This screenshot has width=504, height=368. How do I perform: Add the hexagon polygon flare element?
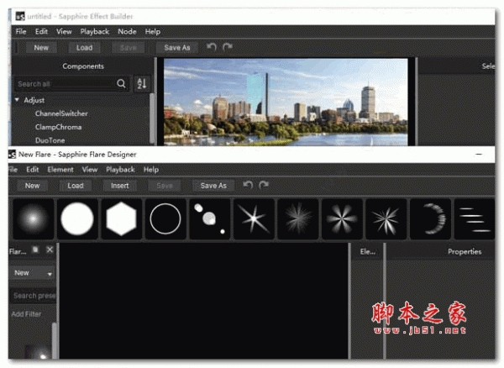(121, 219)
